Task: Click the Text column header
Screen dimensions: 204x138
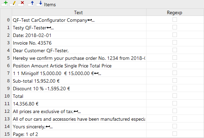Action: [79, 12]
